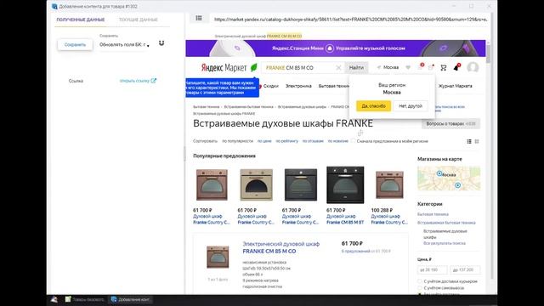Click the magnet icon next to the save dropdown
Image resolution: width=544 pixels, height=306 pixels.
tap(161, 43)
